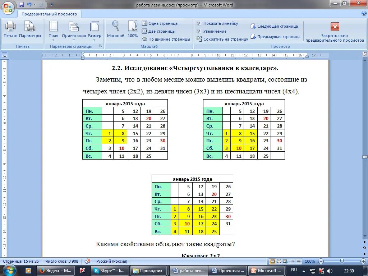Viewport: 368px width, 276px height.
Task: Click the scrollbar down arrow
Action: (x=365, y=236)
